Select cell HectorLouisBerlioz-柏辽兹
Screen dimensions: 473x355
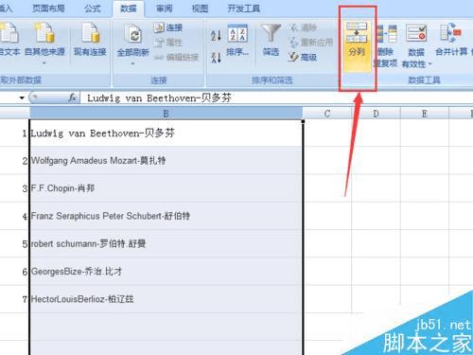[x=166, y=299]
